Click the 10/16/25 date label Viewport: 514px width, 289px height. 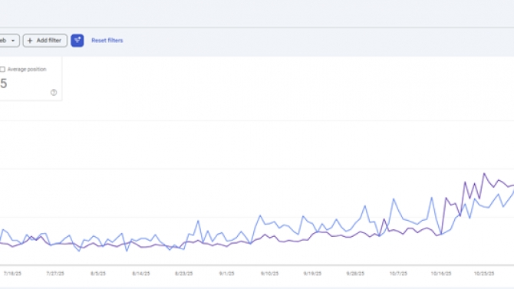[x=441, y=273]
